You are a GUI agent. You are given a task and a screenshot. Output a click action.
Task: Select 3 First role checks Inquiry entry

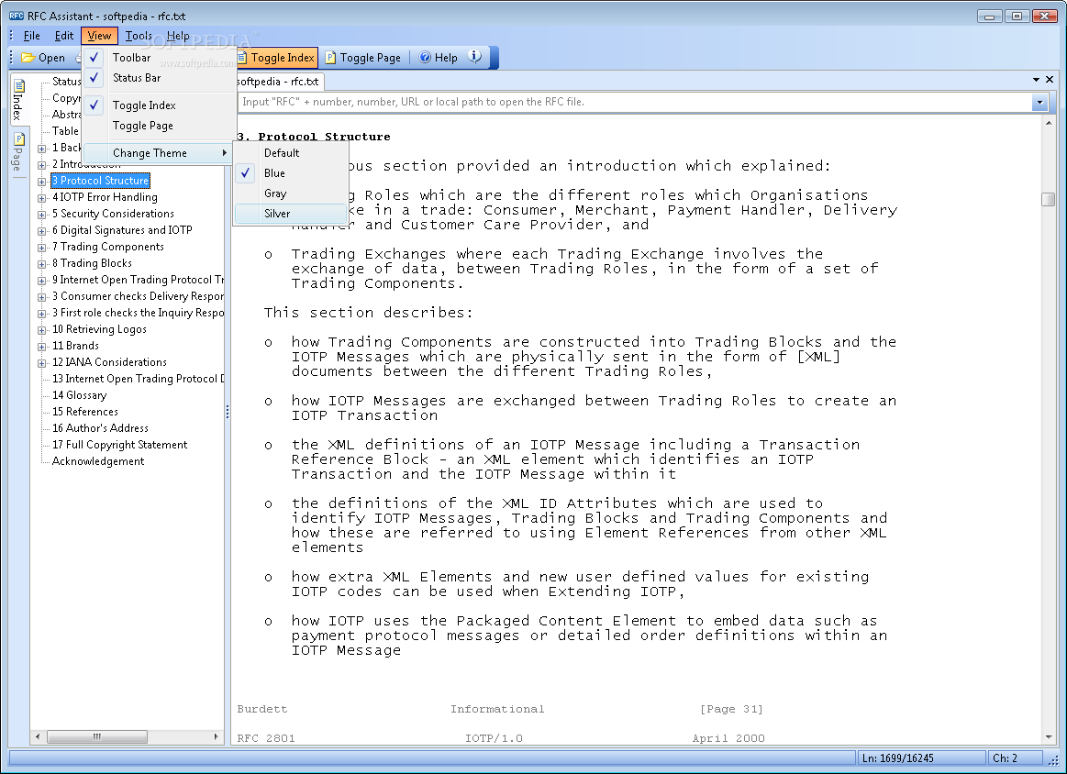point(138,313)
